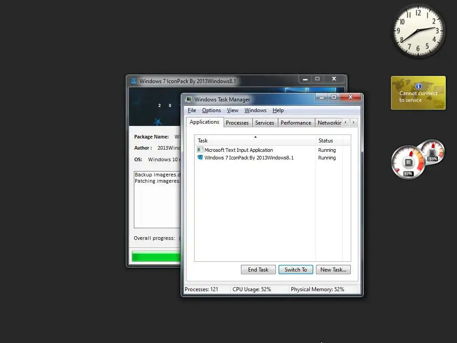Click the IconPack installer log text box
The width and height of the screenshot is (457, 343).
158,200
